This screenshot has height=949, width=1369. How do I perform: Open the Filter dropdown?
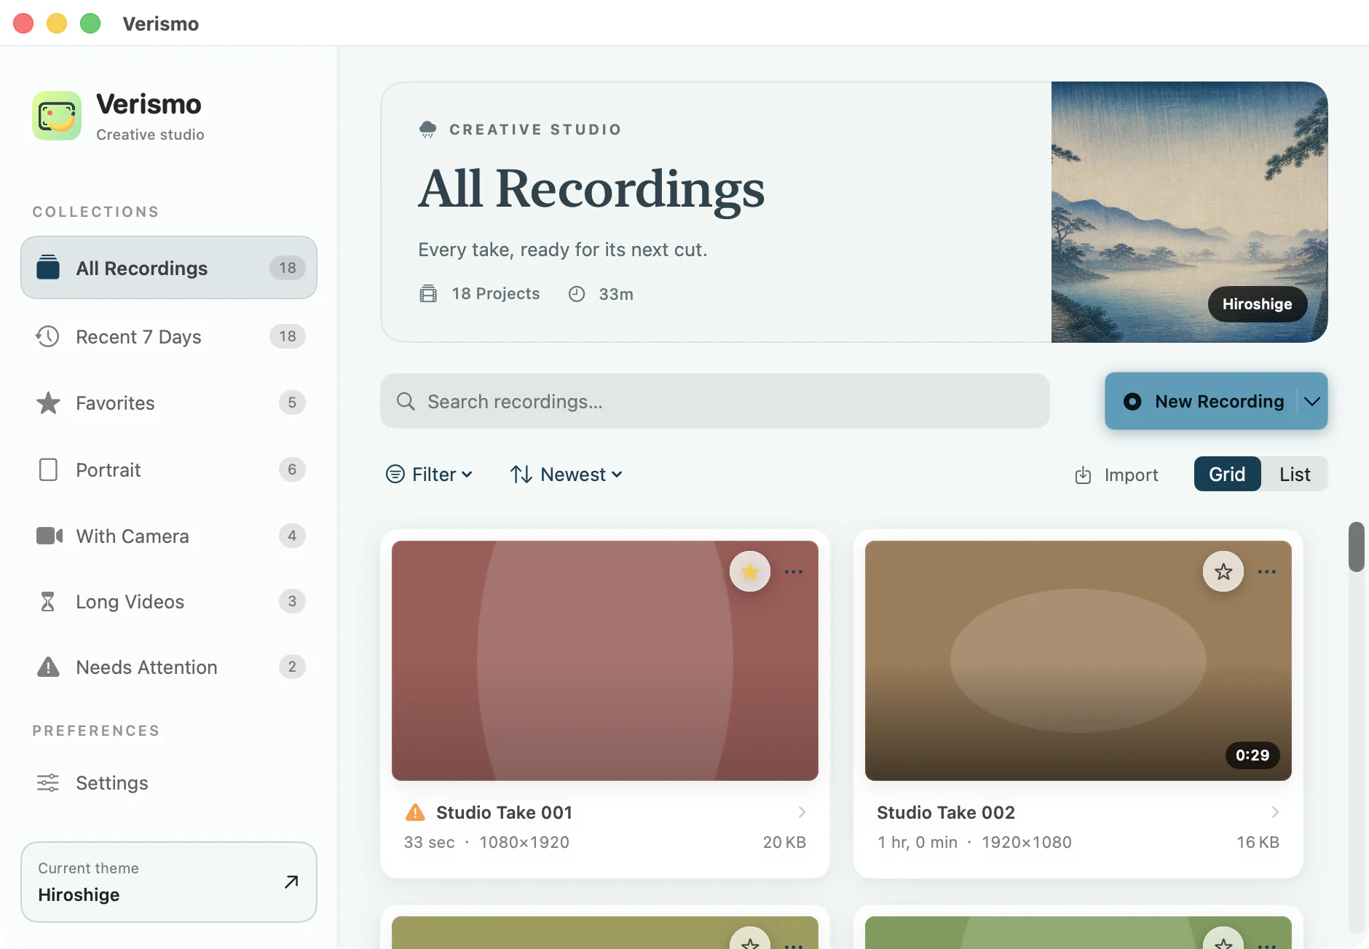click(x=429, y=474)
